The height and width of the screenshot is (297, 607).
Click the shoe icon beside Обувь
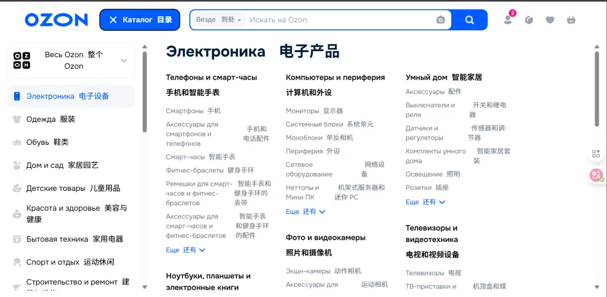(x=17, y=143)
